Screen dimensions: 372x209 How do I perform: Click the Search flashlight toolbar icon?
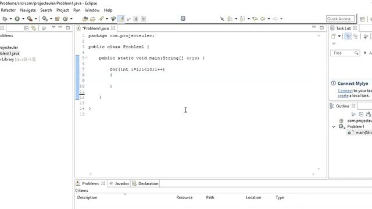tap(101, 19)
